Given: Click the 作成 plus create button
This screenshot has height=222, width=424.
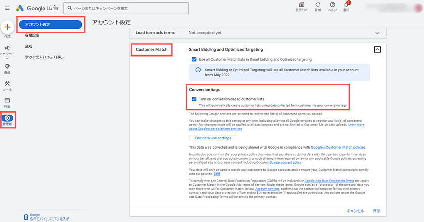Looking at the screenshot, I should (7, 27).
